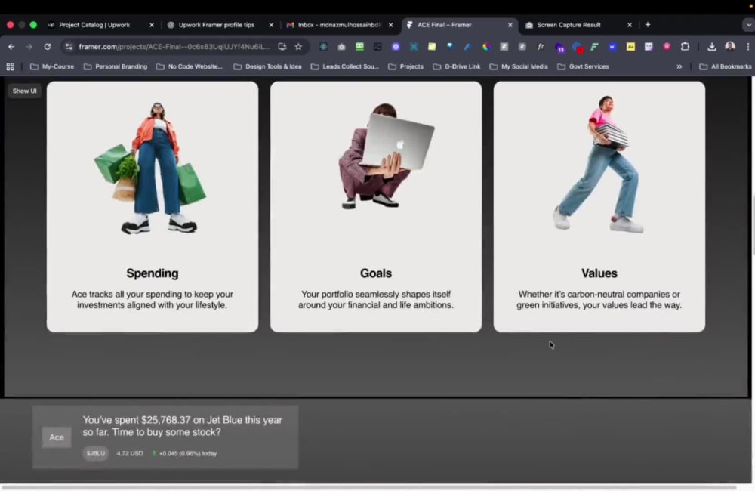
Task: Open the G-Drive Link bookmark folder
Action: [457, 67]
